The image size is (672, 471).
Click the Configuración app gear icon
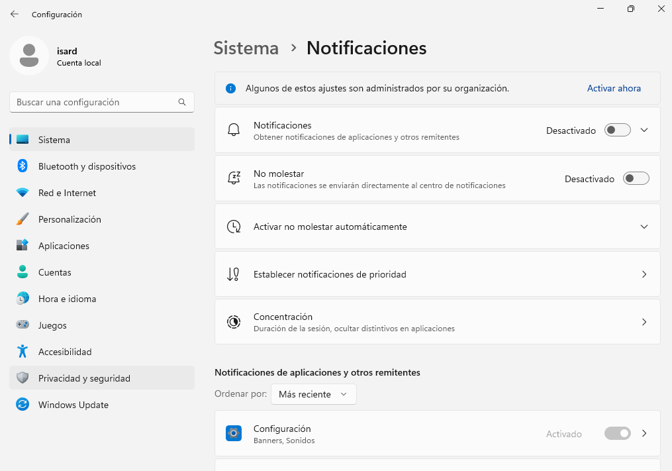[234, 434]
